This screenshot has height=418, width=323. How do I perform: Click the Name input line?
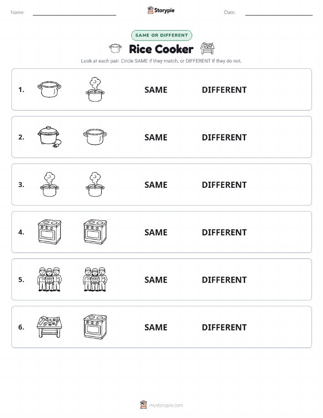[x=74, y=12]
